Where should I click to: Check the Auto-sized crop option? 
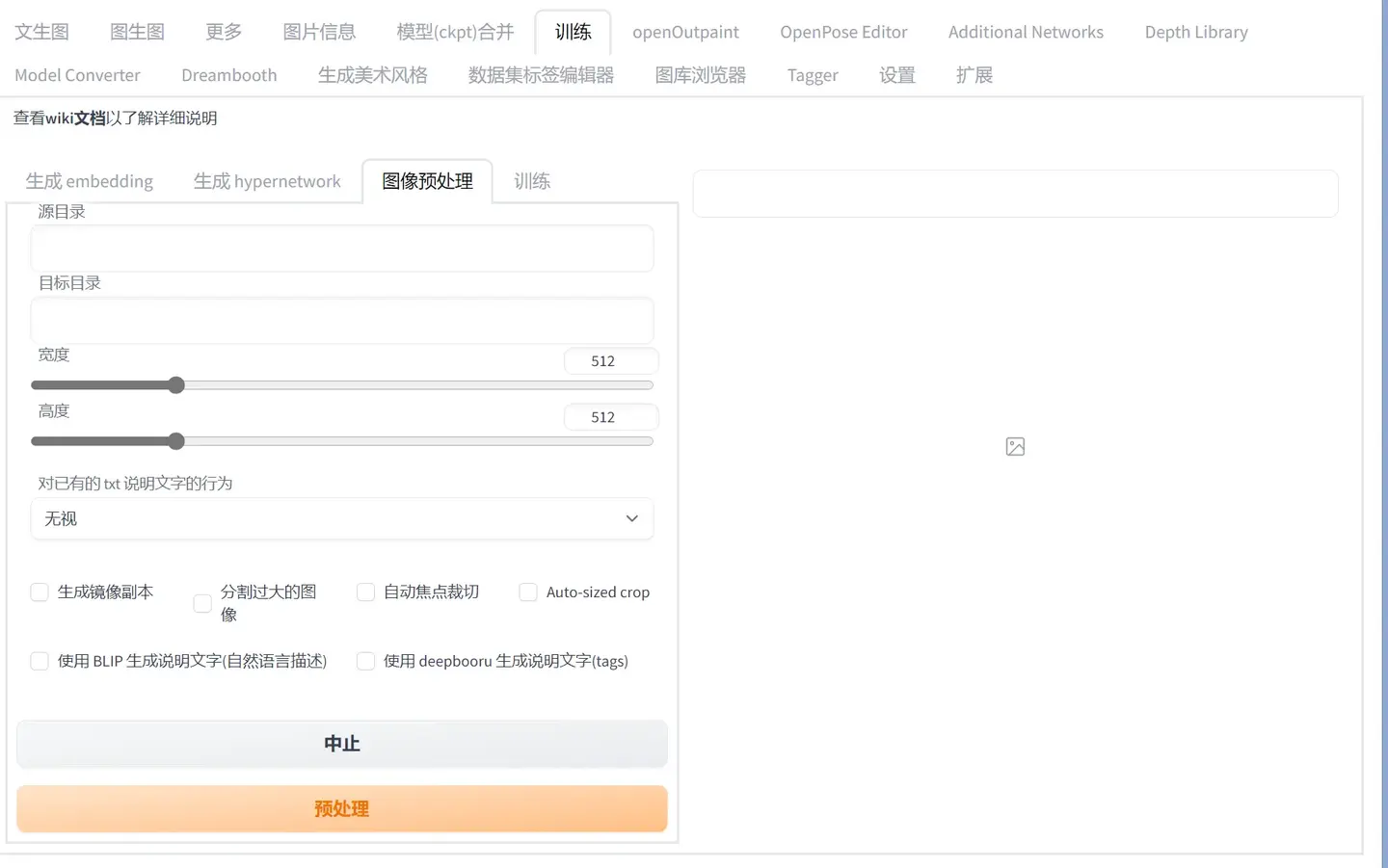[x=528, y=592]
